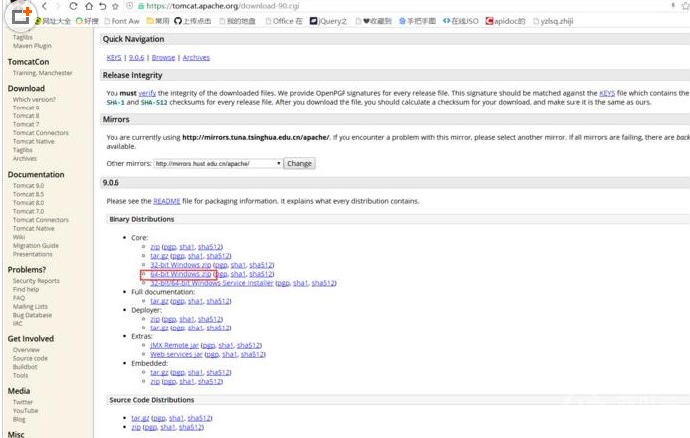
Task: Open pgp link for the Windows Service Installer
Action: (x=283, y=283)
